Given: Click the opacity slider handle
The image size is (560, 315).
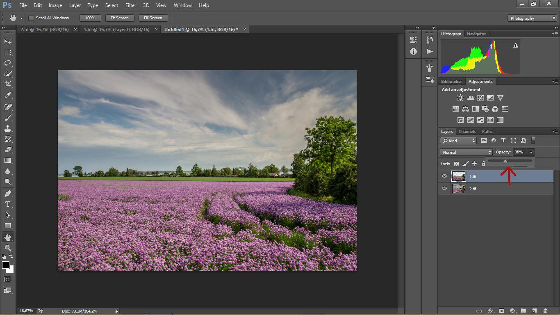Looking at the screenshot, I should 505,161.
